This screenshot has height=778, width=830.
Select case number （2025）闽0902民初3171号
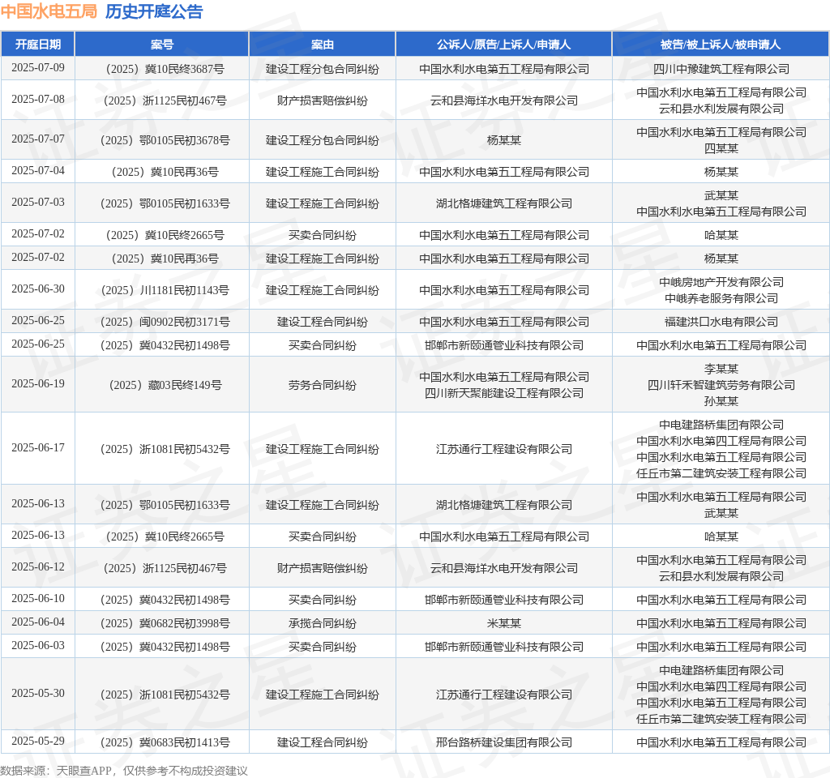coord(165,323)
